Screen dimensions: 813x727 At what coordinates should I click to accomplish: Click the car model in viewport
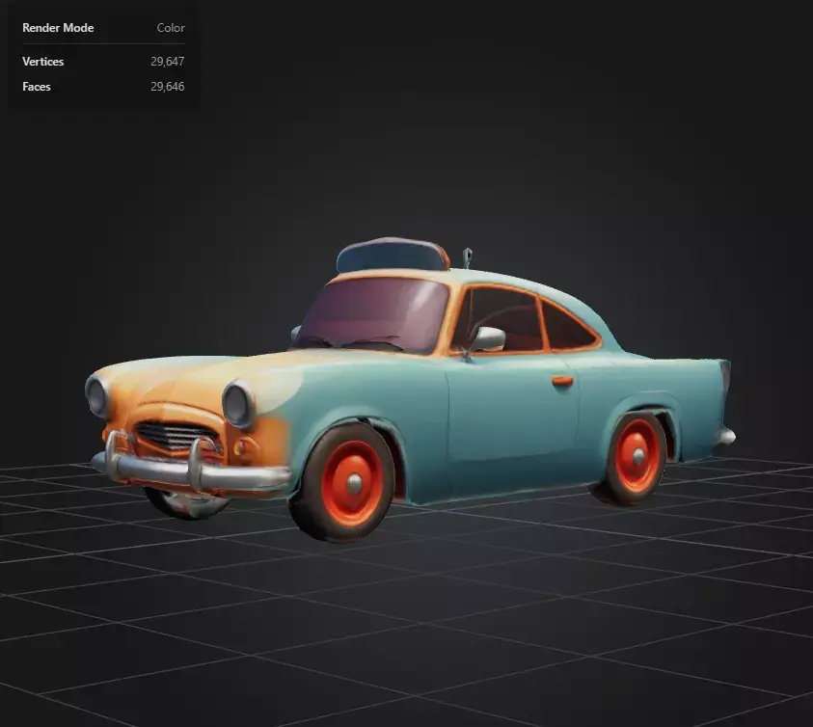point(410,389)
